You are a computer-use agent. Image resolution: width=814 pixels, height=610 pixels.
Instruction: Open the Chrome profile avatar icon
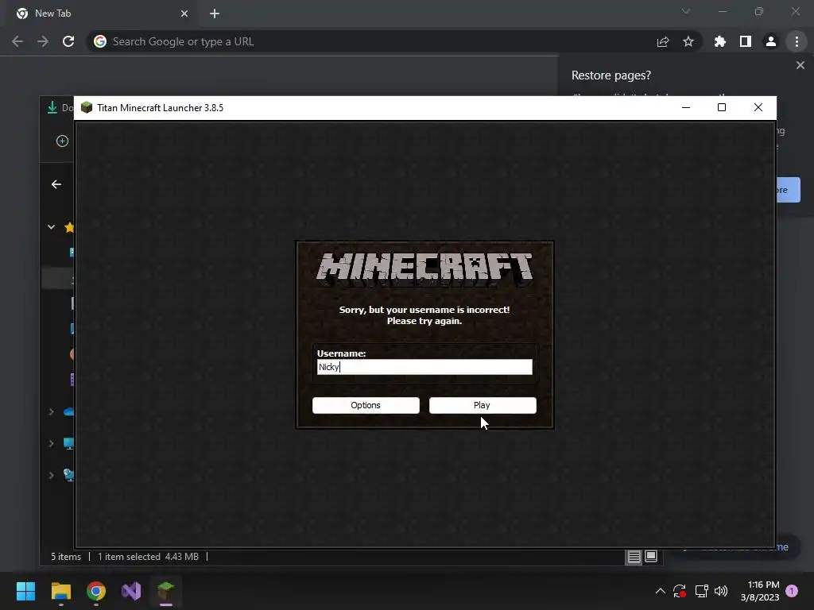771,41
